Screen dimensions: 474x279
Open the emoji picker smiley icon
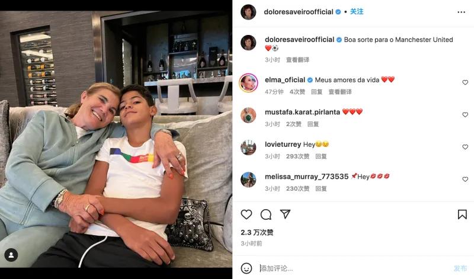[246, 268]
